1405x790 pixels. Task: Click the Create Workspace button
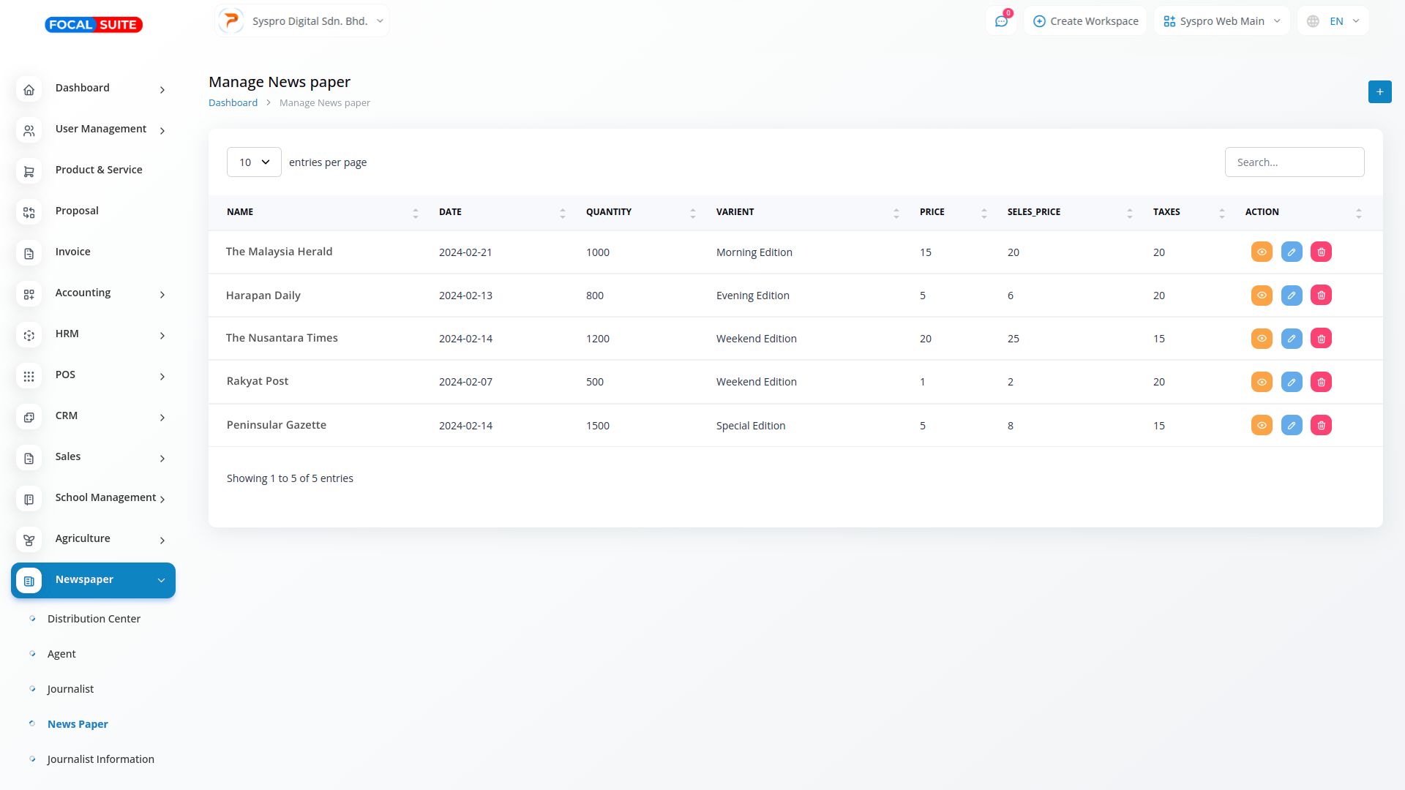pyautogui.click(x=1085, y=21)
